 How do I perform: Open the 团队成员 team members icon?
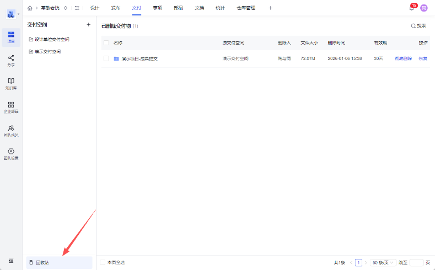pos(11,131)
